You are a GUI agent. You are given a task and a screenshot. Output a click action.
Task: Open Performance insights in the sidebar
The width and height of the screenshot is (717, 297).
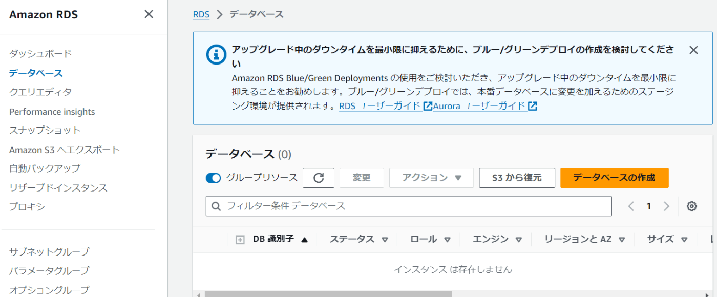(52, 112)
